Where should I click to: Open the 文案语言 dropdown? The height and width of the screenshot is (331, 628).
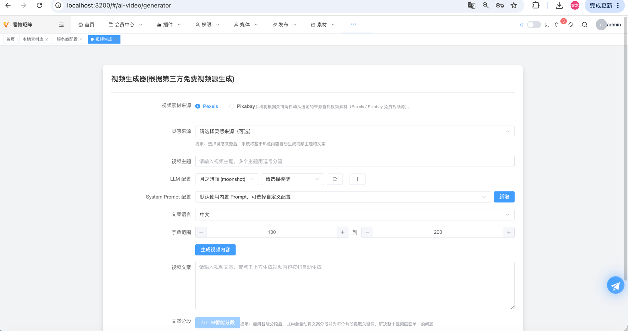coord(355,214)
